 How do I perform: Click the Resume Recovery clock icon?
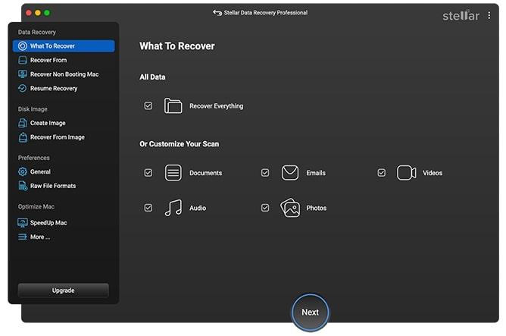(23, 88)
